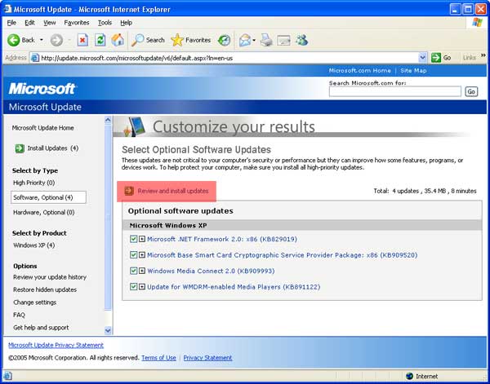Click the green Go arrow by address bar
This screenshot has height=384, width=490.
(436, 58)
